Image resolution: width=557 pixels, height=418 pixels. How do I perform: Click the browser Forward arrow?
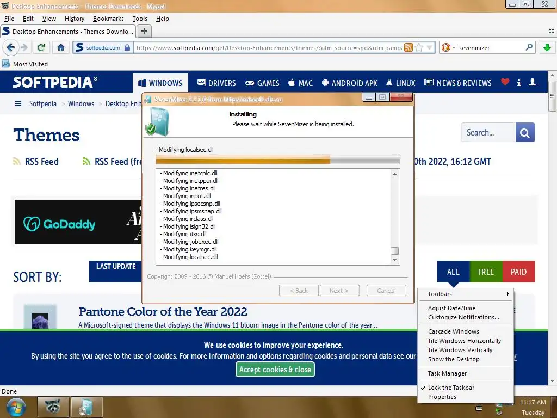tap(24, 47)
